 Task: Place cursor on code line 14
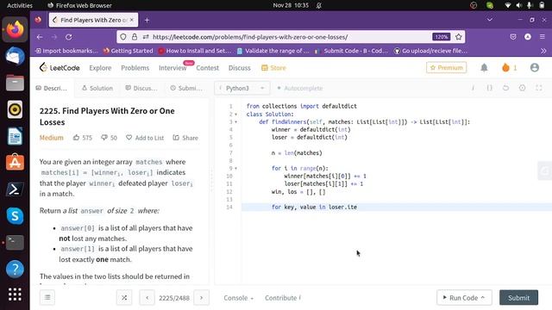point(397,207)
